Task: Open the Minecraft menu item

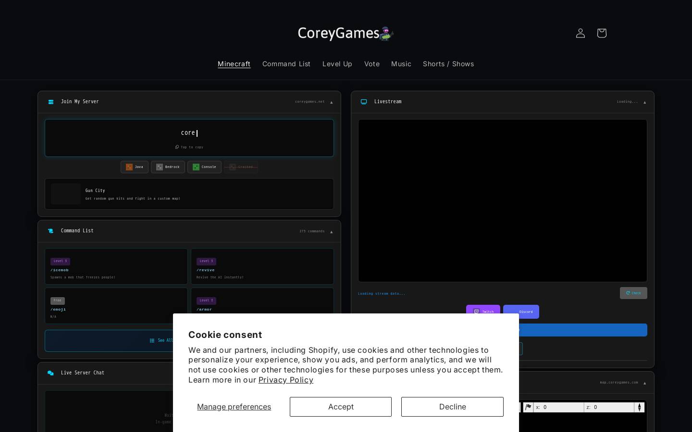Action: (x=234, y=64)
